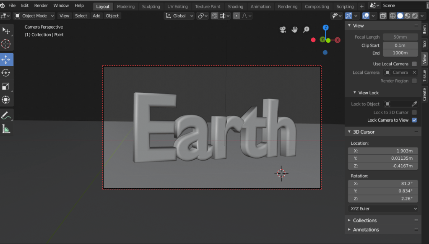
Task: Click the hand pan view icon
Action: [x=294, y=29]
